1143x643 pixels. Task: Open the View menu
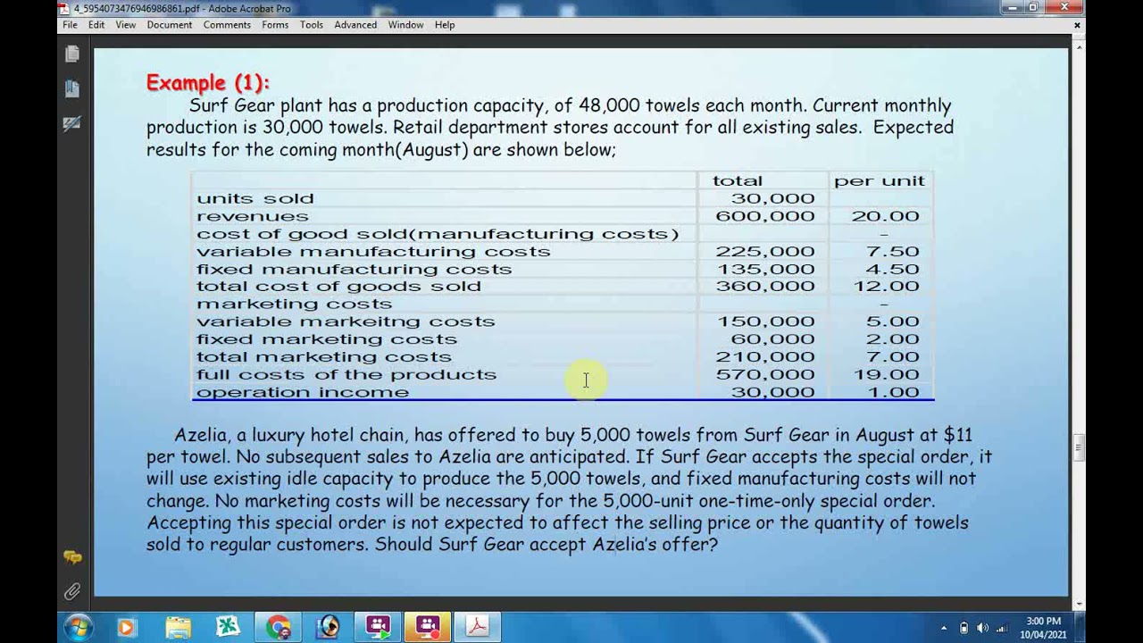click(126, 25)
